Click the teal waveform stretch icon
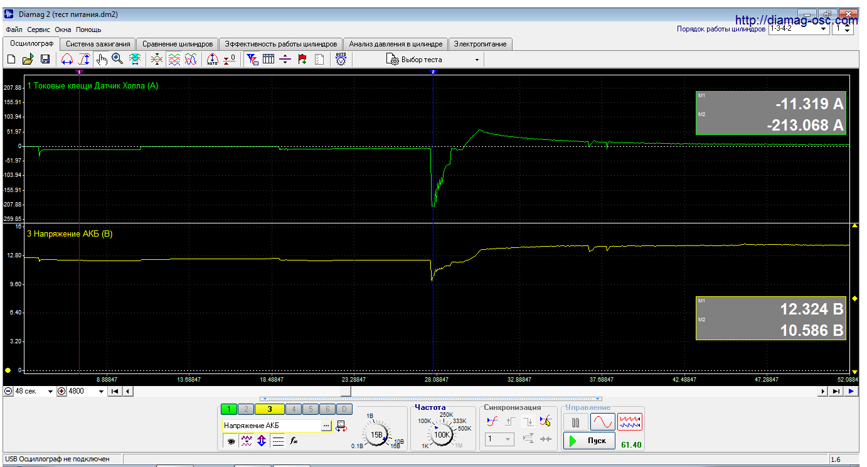This screenshot has width=867, height=467. 134,59
